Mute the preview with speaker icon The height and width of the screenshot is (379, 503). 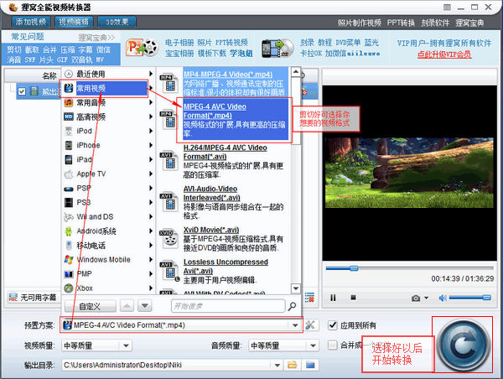click(443, 299)
